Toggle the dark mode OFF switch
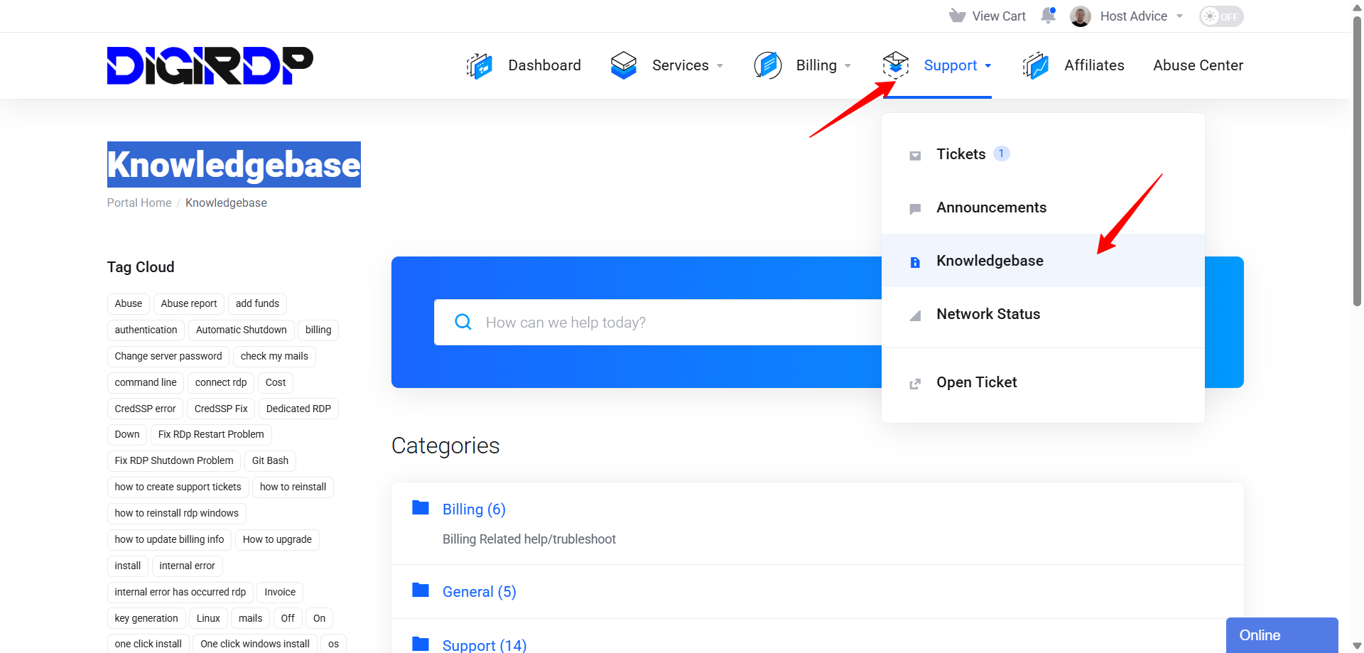 click(x=1221, y=16)
